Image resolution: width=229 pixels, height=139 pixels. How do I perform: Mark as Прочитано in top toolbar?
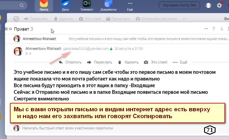[x=118, y=19]
